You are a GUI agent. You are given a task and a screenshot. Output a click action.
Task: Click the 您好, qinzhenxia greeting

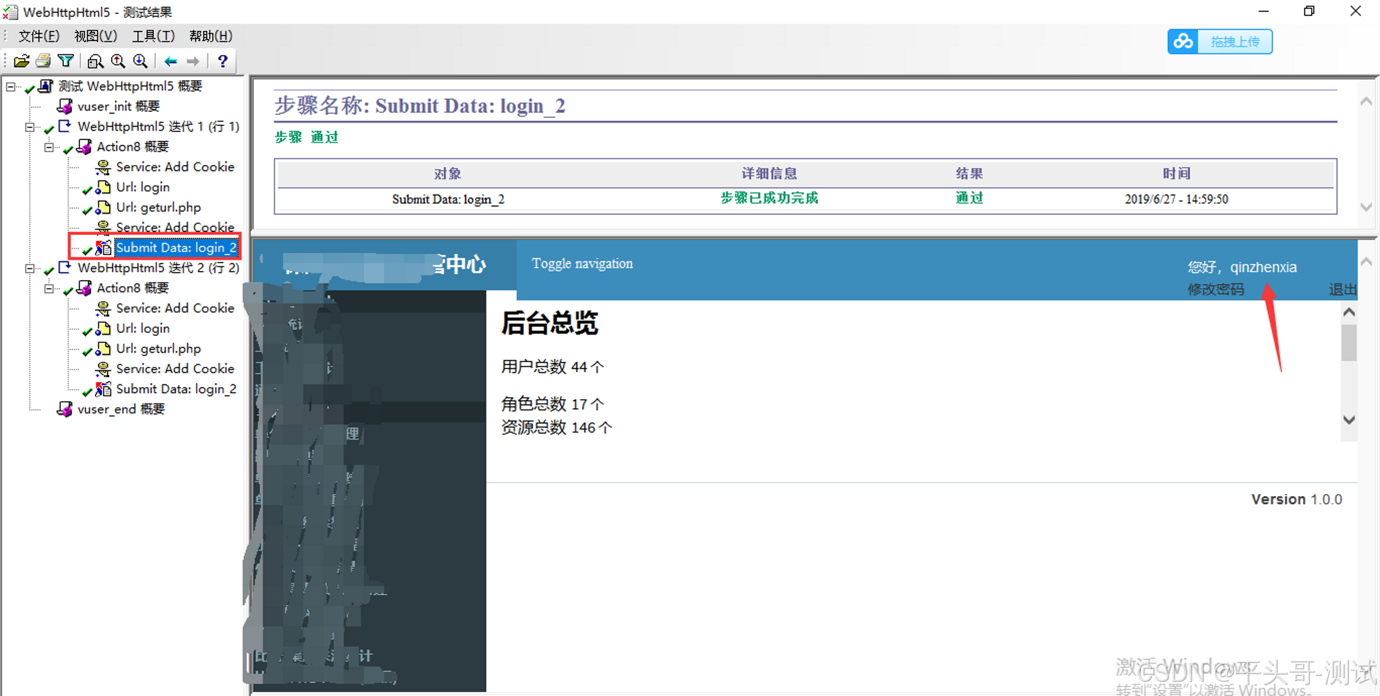pos(1242,267)
